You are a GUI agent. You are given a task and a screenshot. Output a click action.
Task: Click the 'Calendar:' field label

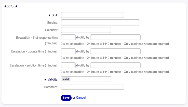(52, 30)
